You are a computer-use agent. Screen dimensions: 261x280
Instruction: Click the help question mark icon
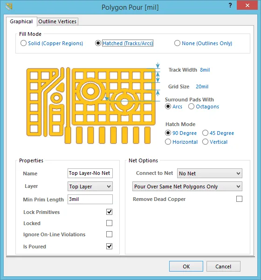230,6
